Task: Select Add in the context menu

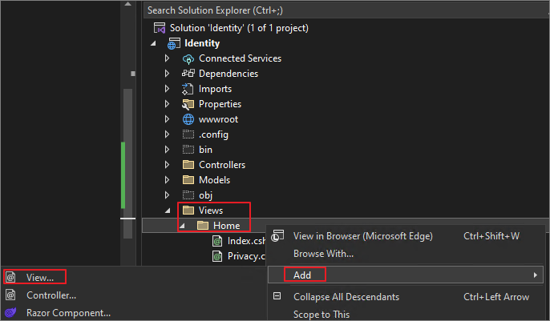Action: (405, 275)
